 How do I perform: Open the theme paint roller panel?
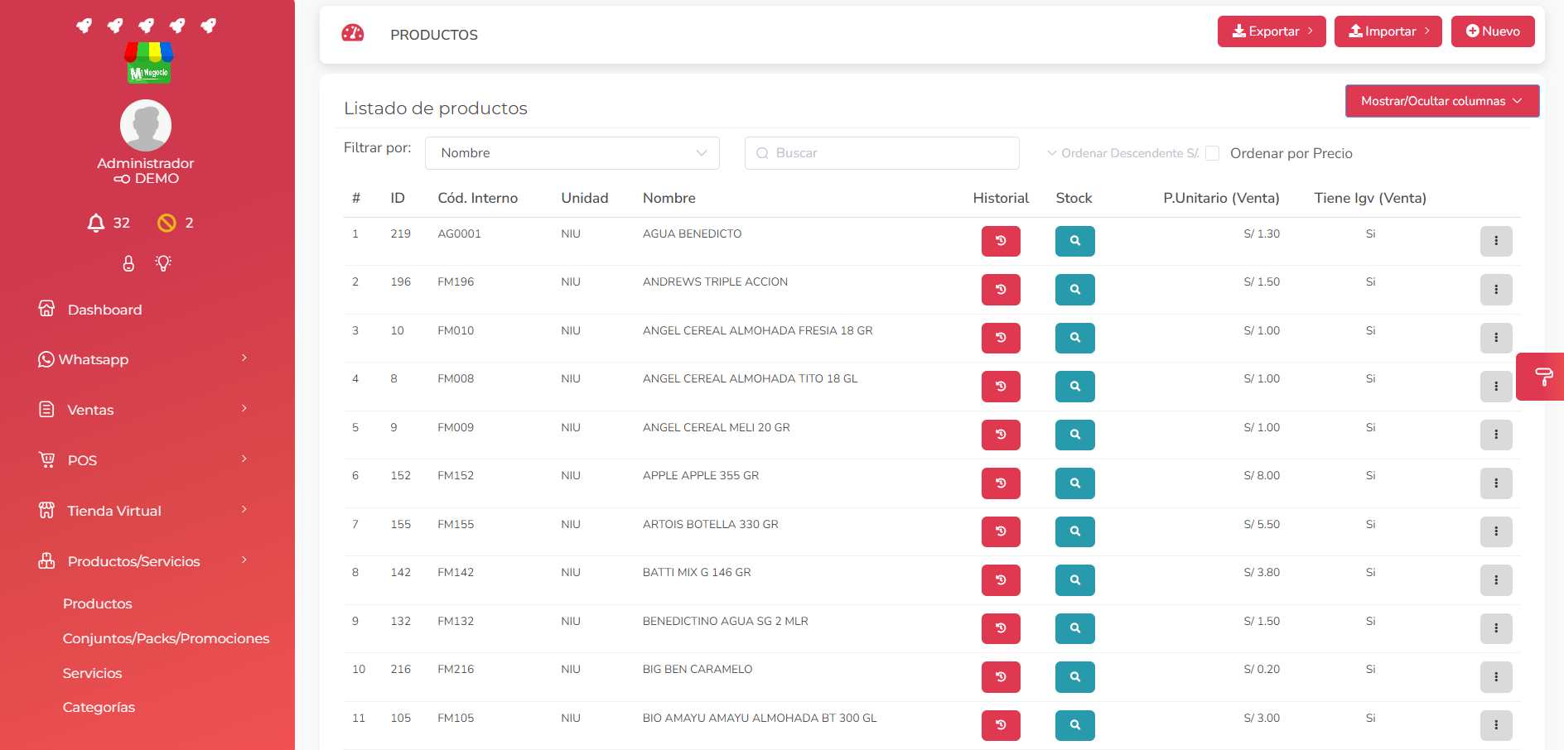1542,377
